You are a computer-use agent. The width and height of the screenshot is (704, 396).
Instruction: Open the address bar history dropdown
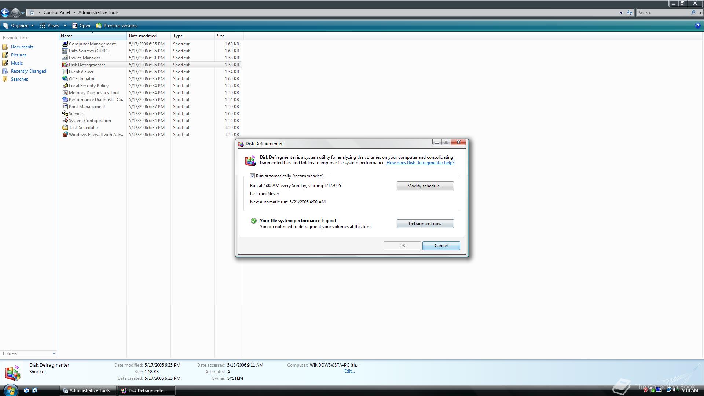(621, 12)
